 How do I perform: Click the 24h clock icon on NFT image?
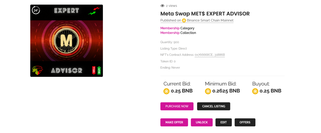click(x=36, y=11)
